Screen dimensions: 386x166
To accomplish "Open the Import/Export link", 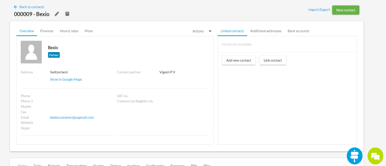I will click(x=319, y=10).
